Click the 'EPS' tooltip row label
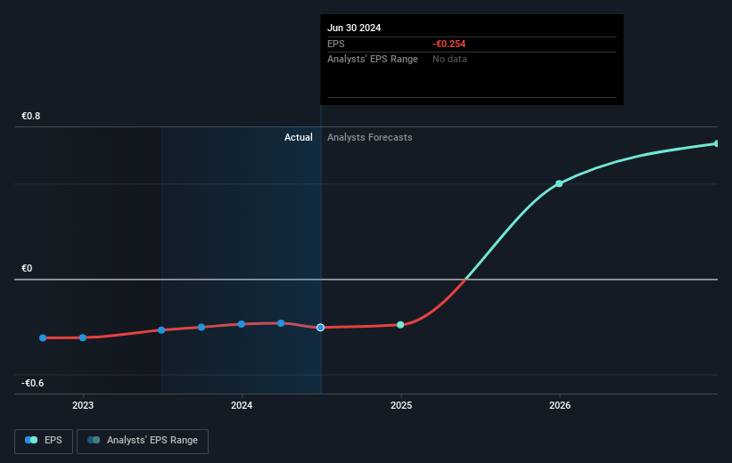The height and width of the screenshot is (463, 732). coord(335,44)
